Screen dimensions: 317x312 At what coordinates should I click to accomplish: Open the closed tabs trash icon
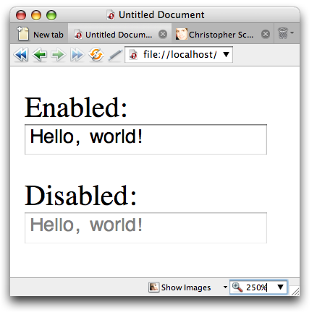[x=283, y=33]
